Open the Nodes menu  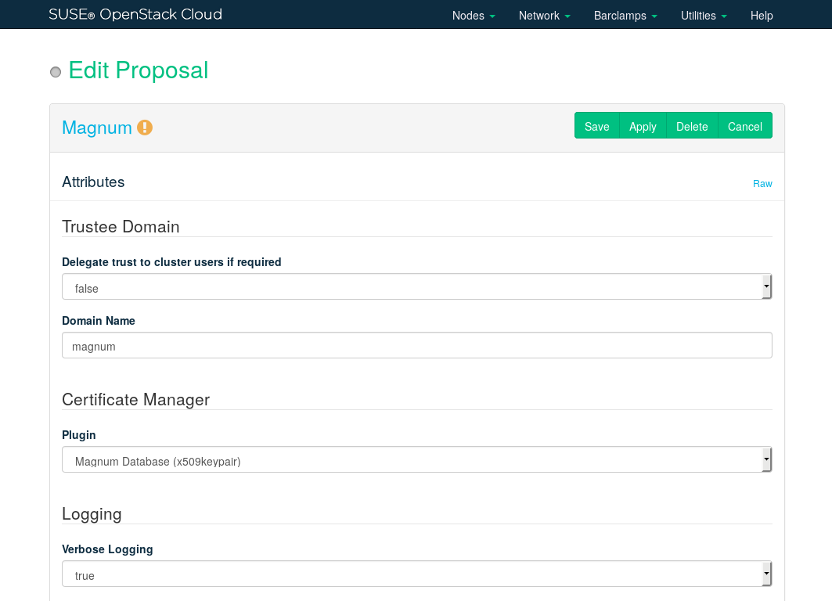[474, 16]
